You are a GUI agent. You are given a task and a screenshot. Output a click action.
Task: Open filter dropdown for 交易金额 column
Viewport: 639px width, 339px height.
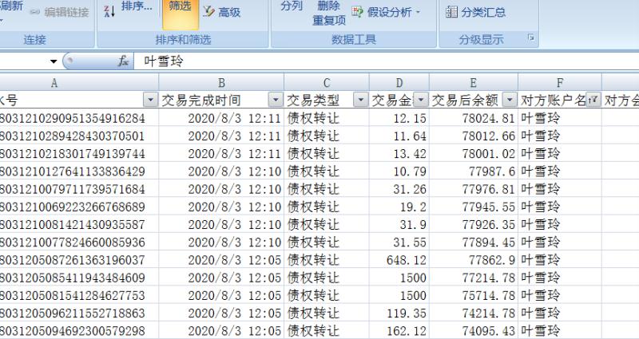pyautogui.click(x=421, y=99)
